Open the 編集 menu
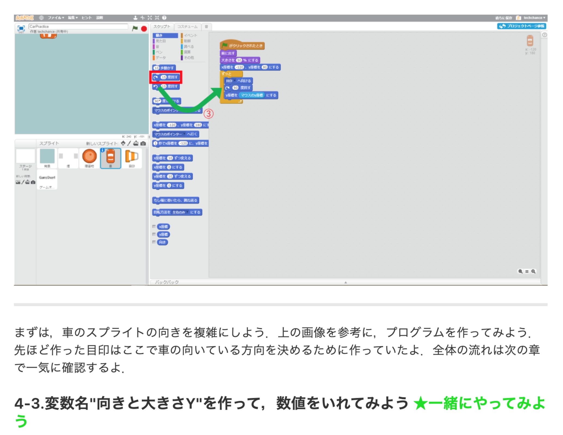563x435 pixels. (73, 18)
